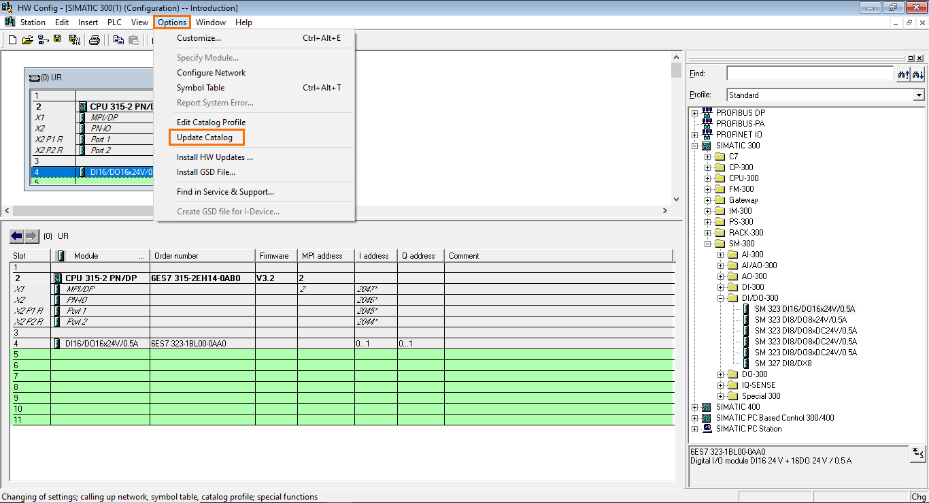This screenshot has width=929, height=503.
Task: Click the catalog pane close icon
Action: [920, 59]
